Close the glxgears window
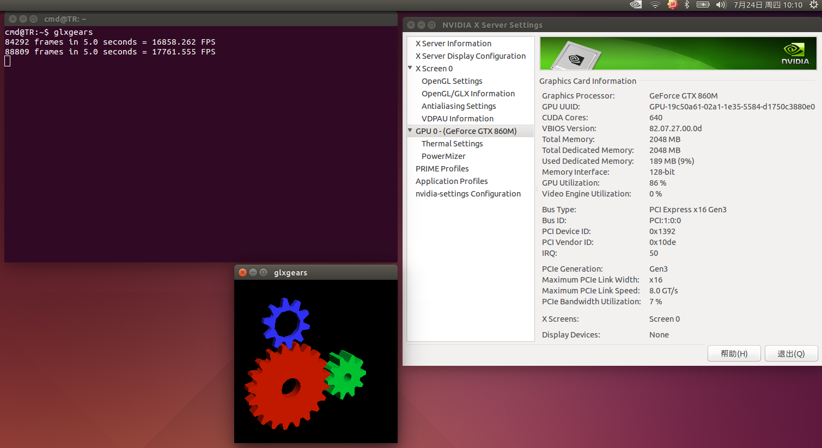Image resolution: width=822 pixels, height=448 pixels. click(243, 272)
